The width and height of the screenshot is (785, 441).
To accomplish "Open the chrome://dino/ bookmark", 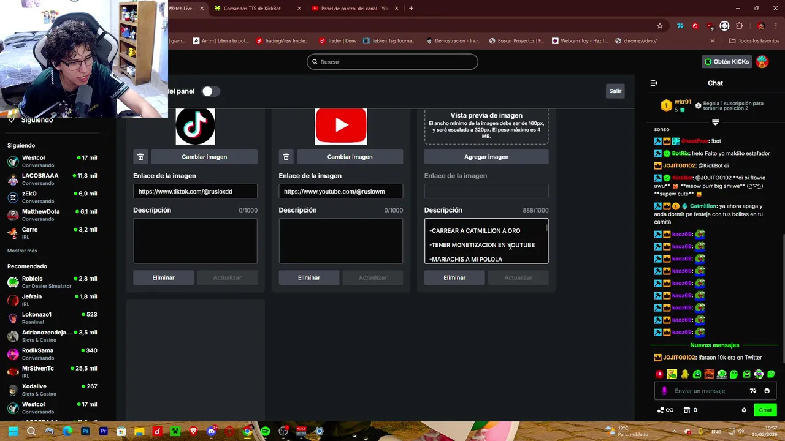I will click(635, 41).
